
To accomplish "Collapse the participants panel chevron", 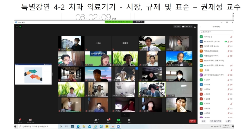I will click(x=200, y=27).
